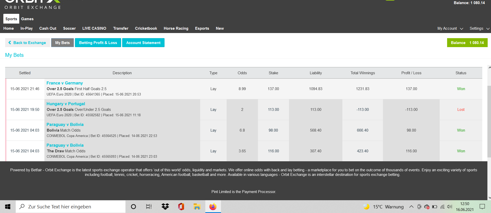Open the LIVE CASINO section
This screenshot has width=491, height=213.
pyautogui.click(x=94, y=28)
